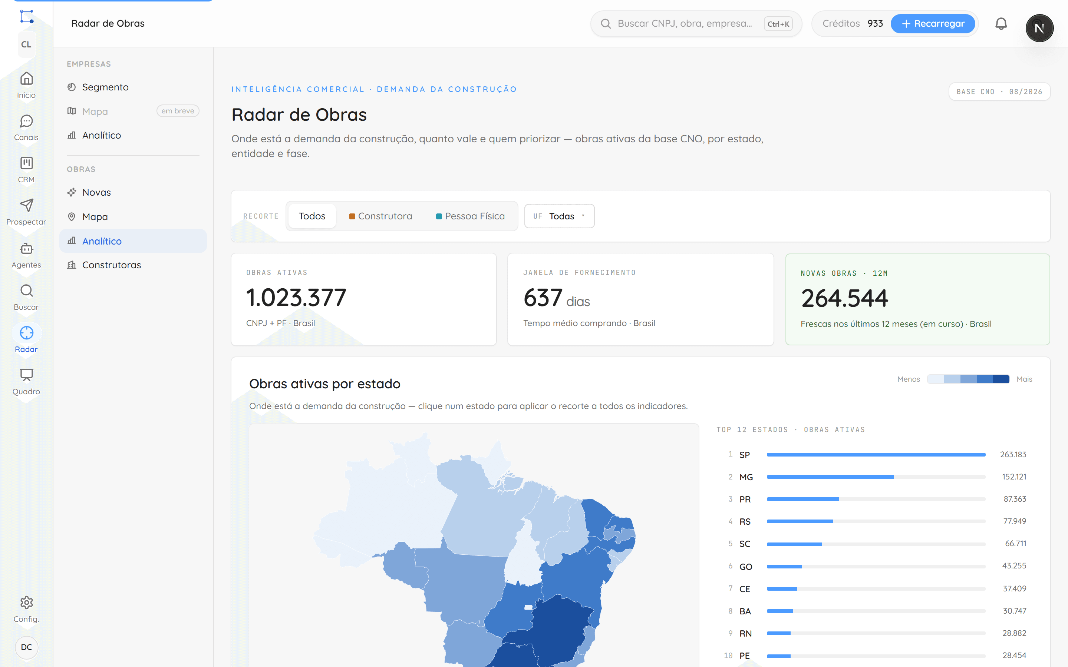This screenshot has width=1068, height=667.
Task: Open the Quadro presentation icon
Action: [x=26, y=375]
